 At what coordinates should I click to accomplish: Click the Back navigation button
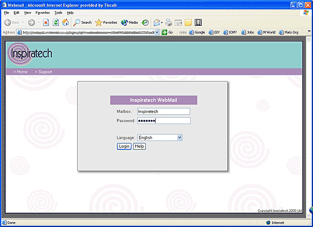12,23
